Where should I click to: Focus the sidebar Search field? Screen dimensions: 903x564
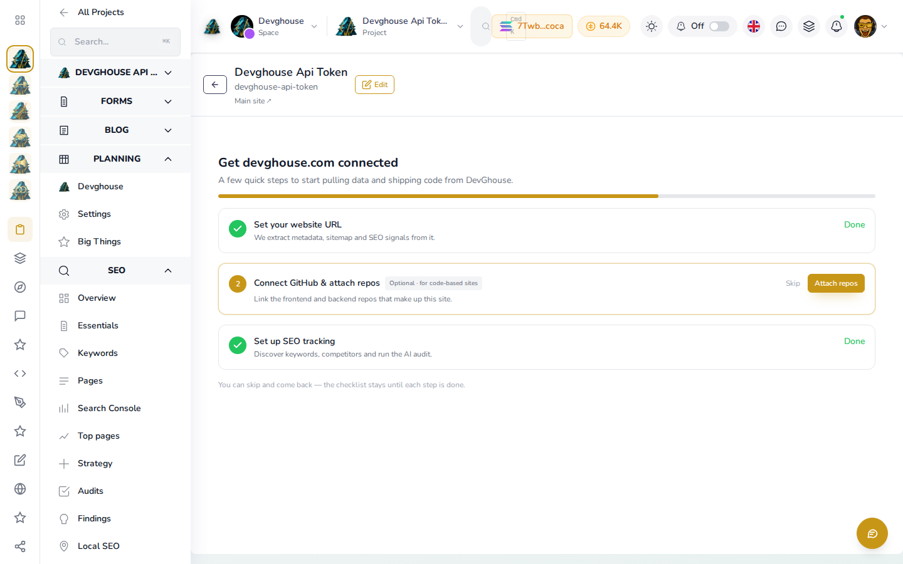pos(115,42)
